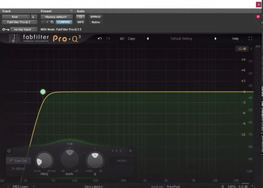Go to next preset arrow
Image resolution: width=263 pixels, height=188 pixels.
coord(215,38)
